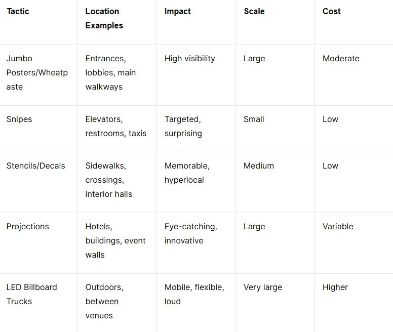Select the Hotels, buildings, event walls cell
The height and width of the screenshot is (332, 393).
[115, 240]
